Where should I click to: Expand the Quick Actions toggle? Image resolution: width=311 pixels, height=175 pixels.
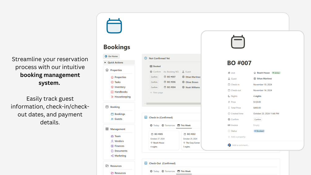pos(105,63)
